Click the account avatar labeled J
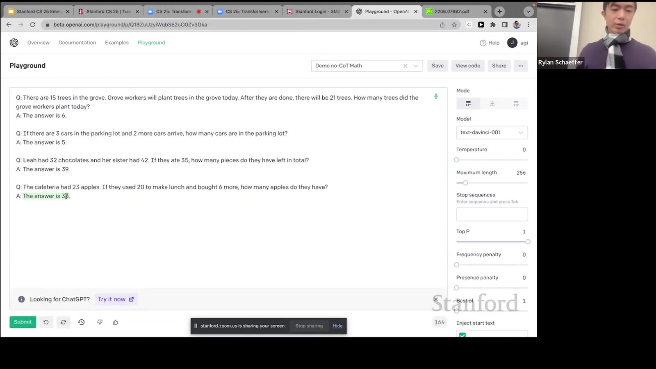 coord(512,43)
